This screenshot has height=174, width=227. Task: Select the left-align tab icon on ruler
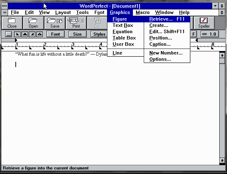click(17, 34)
